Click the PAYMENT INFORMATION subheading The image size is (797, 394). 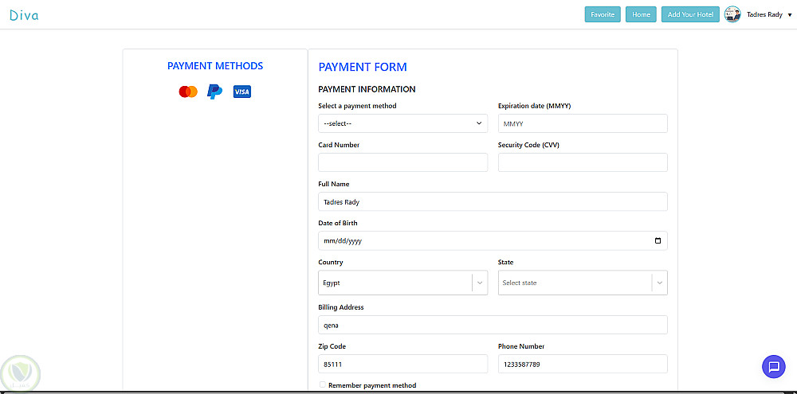point(367,89)
